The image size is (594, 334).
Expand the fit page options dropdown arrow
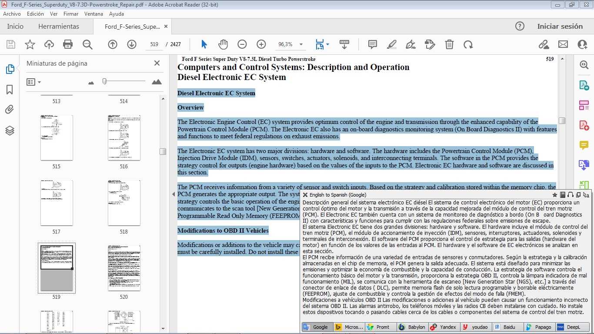point(327,44)
